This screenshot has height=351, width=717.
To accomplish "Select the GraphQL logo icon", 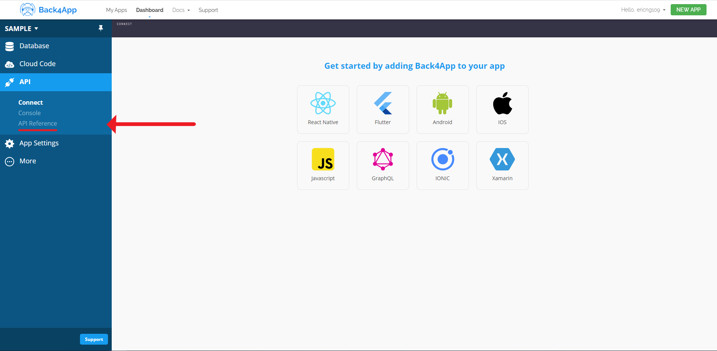I will coord(383,159).
